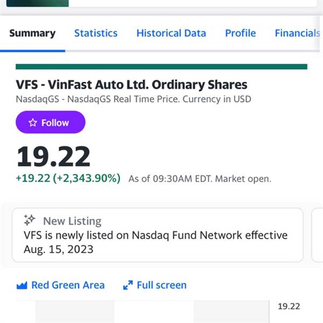Click the +2,343.90% change value
Screen dimensions: 323x323
coord(87,178)
